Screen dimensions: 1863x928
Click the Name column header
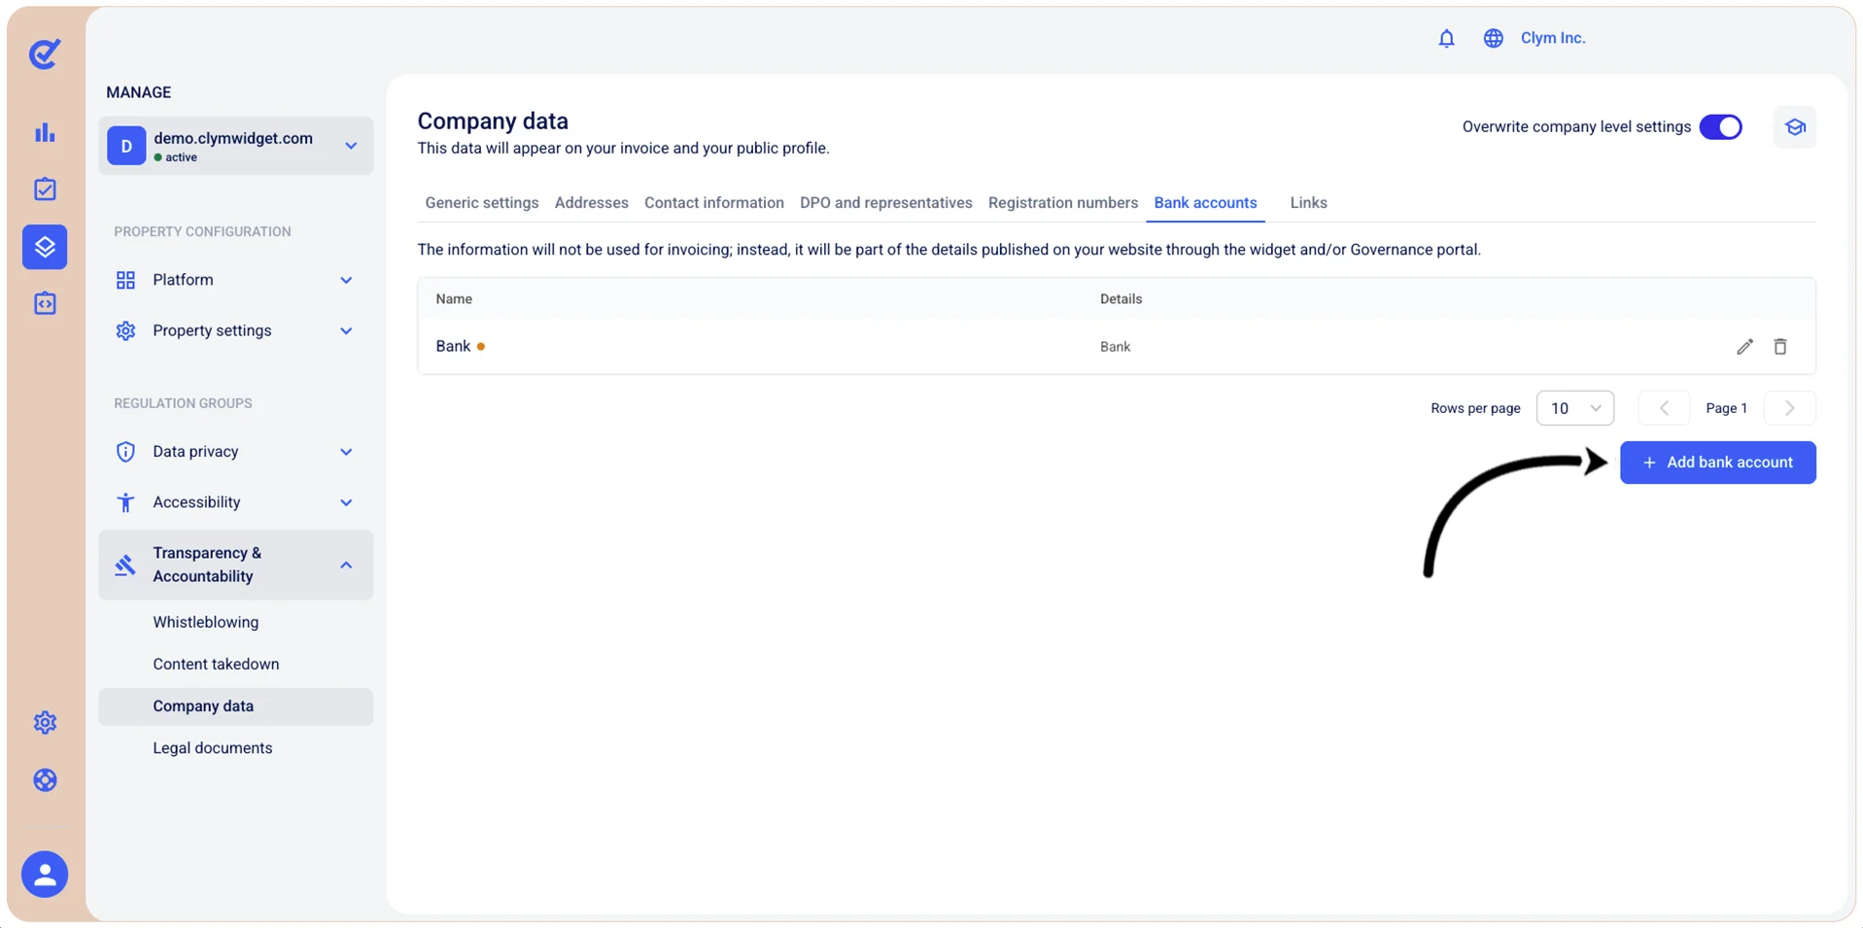point(454,299)
